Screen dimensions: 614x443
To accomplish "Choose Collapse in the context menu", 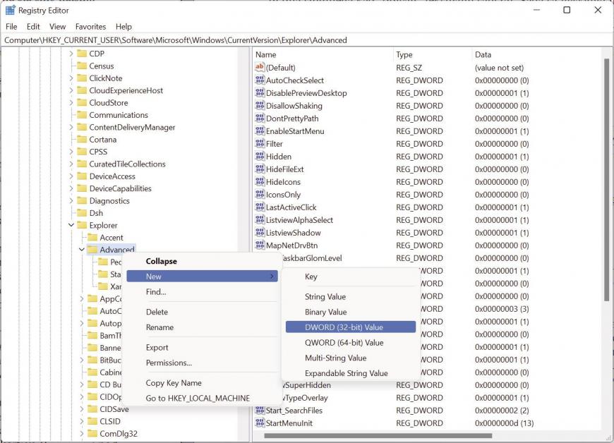I will [202, 261].
